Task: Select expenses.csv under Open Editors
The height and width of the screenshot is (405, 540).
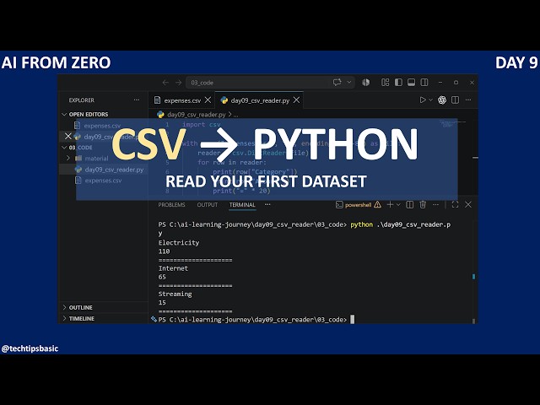Action: (x=102, y=126)
